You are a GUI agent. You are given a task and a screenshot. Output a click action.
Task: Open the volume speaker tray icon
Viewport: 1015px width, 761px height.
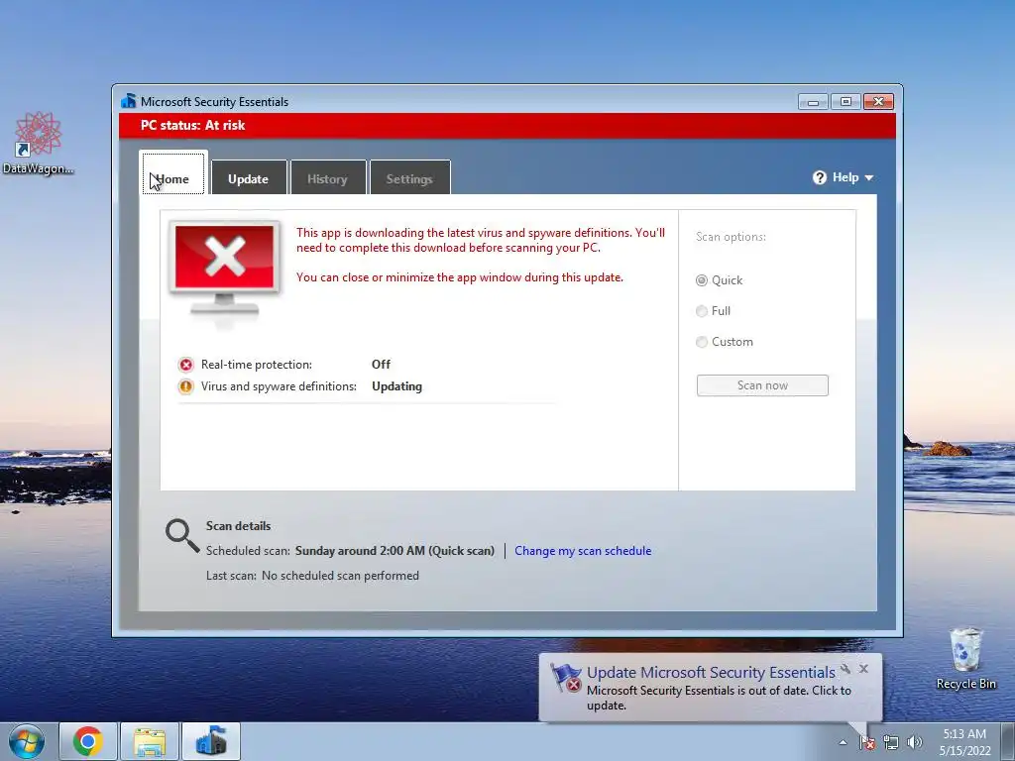pyautogui.click(x=915, y=742)
